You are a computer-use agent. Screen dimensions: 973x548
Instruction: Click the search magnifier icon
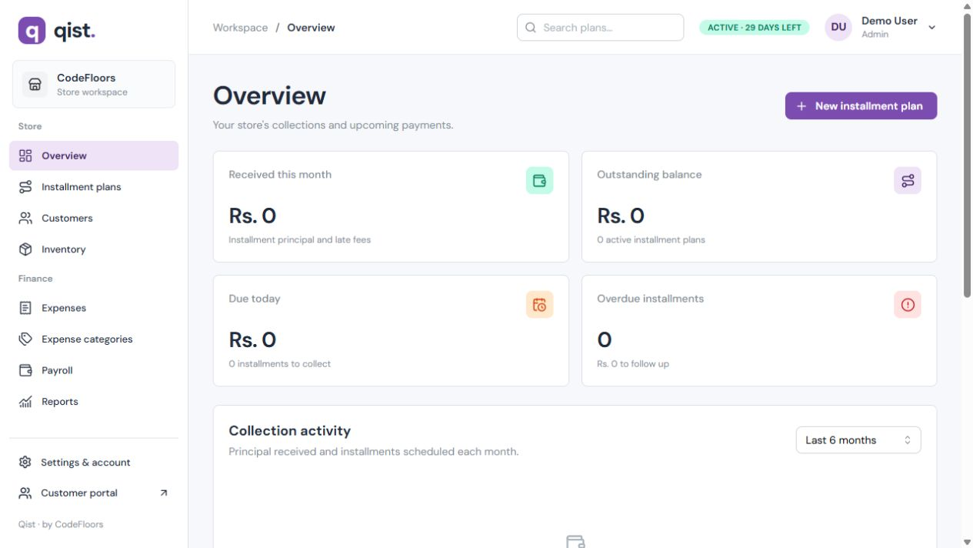[531, 28]
